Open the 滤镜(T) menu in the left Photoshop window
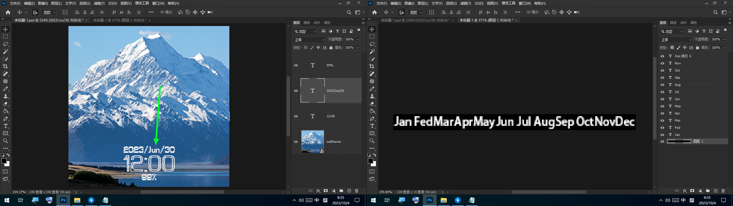 pyautogui.click(x=99, y=3)
